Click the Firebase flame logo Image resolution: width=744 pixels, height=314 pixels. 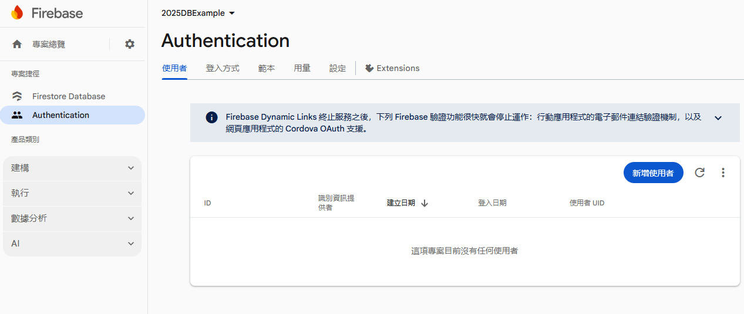pos(17,12)
